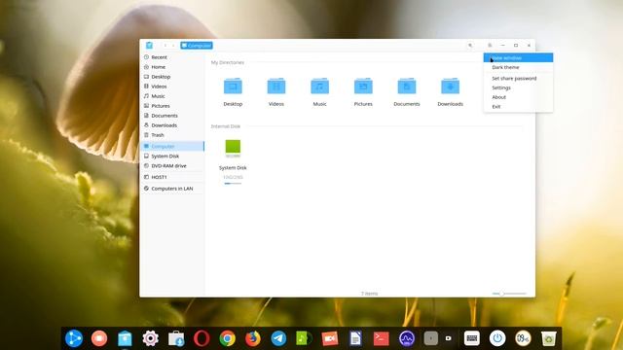Launch the terminal from the dock
Viewport: 623px width, 350px height.
click(x=381, y=338)
